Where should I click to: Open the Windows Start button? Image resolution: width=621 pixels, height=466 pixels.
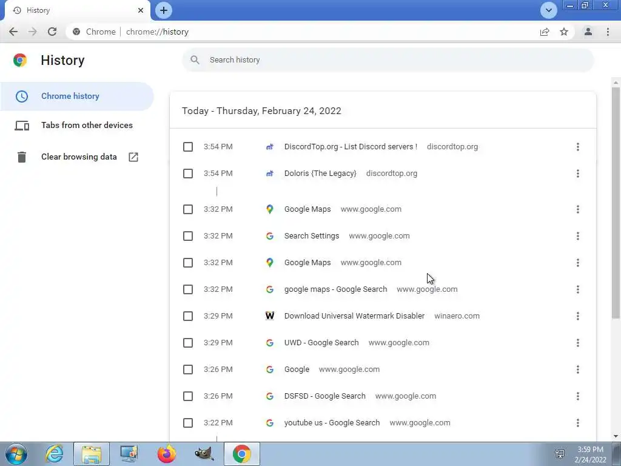pyautogui.click(x=16, y=454)
